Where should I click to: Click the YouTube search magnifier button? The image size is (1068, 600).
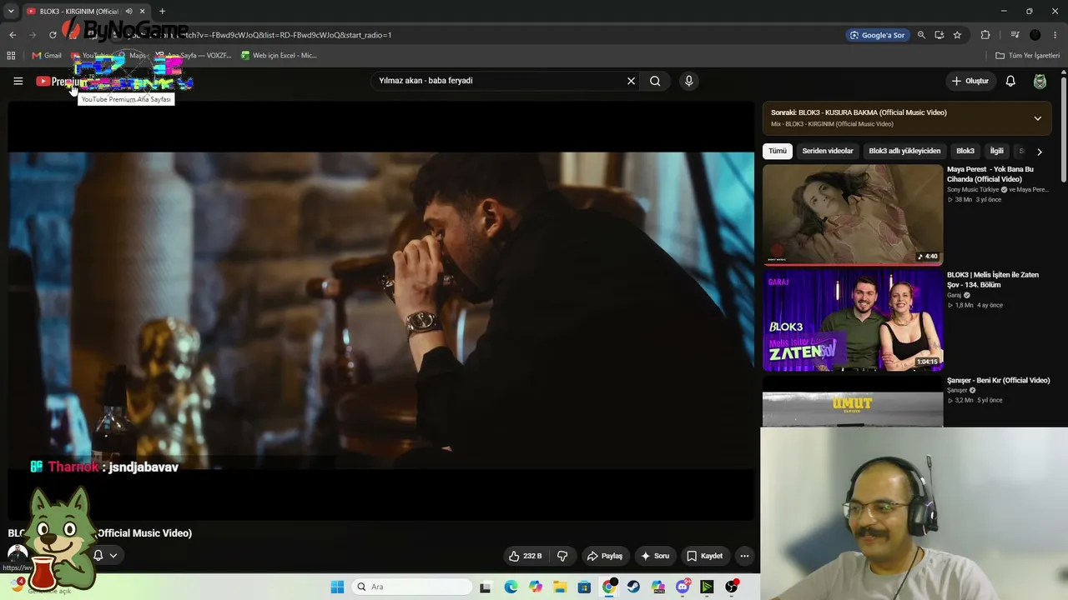tap(655, 81)
